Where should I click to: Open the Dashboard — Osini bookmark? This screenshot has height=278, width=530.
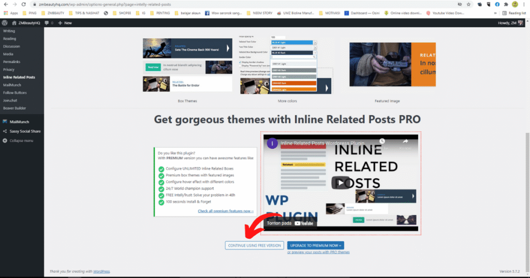coord(362,13)
